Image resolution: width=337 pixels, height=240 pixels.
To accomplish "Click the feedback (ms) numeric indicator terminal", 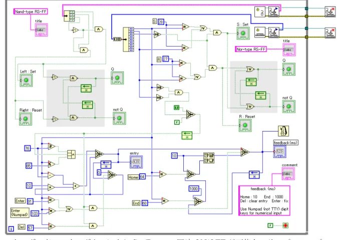I will pos(279,151).
